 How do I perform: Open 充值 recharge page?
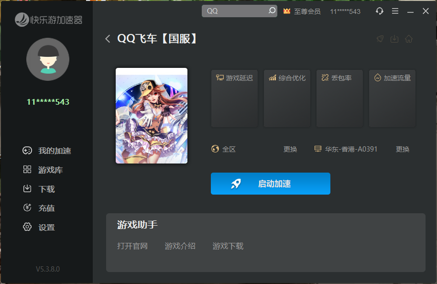point(46,208)
